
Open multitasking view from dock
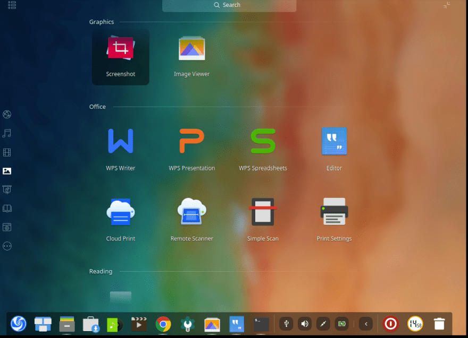pyautogui.click(x=43, y=324)
